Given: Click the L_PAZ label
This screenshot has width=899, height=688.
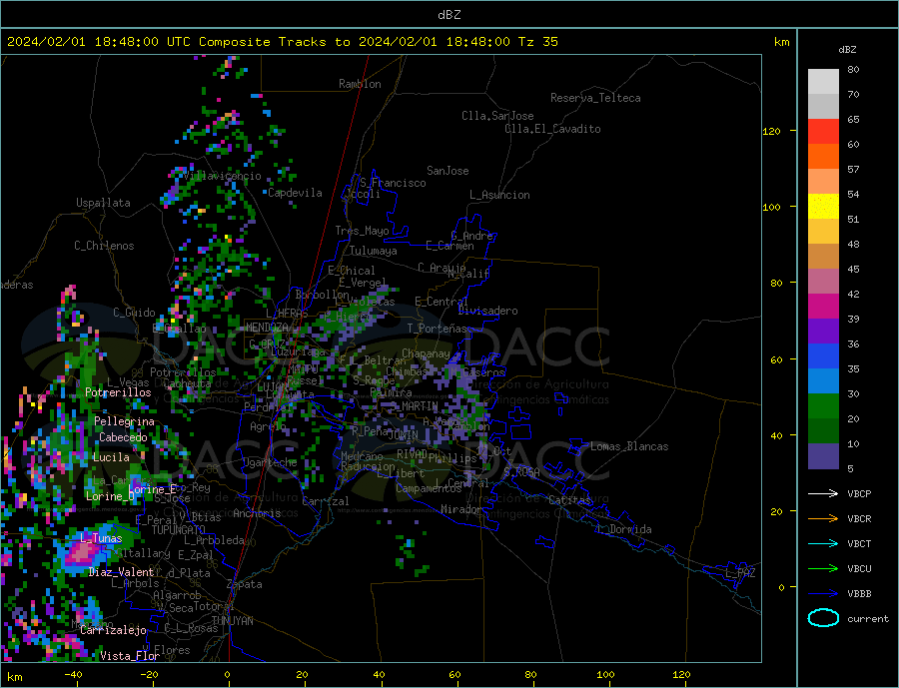Looking at the screenshot, I should tap(740, 573).
